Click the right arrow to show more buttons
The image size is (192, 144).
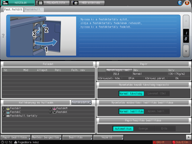click(189, 137)
